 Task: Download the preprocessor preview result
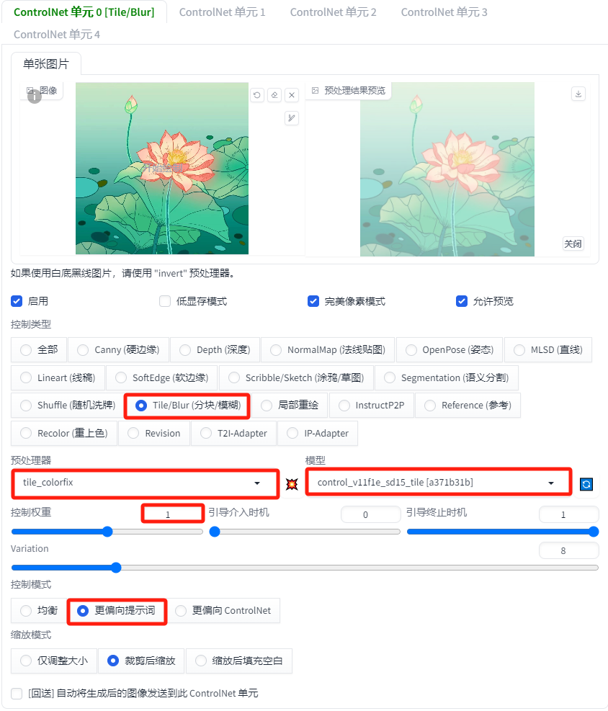click(x=578, y=94)
